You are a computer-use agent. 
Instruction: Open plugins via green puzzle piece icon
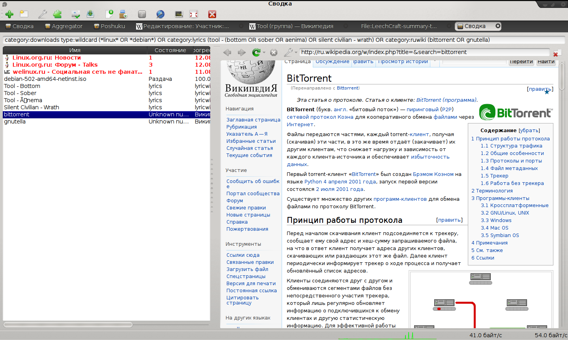tap(58, 14)
